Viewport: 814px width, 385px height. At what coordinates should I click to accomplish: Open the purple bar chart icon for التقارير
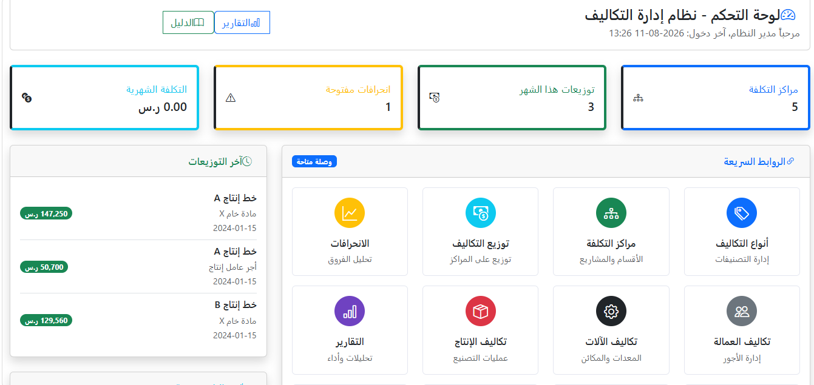(350, 311)
